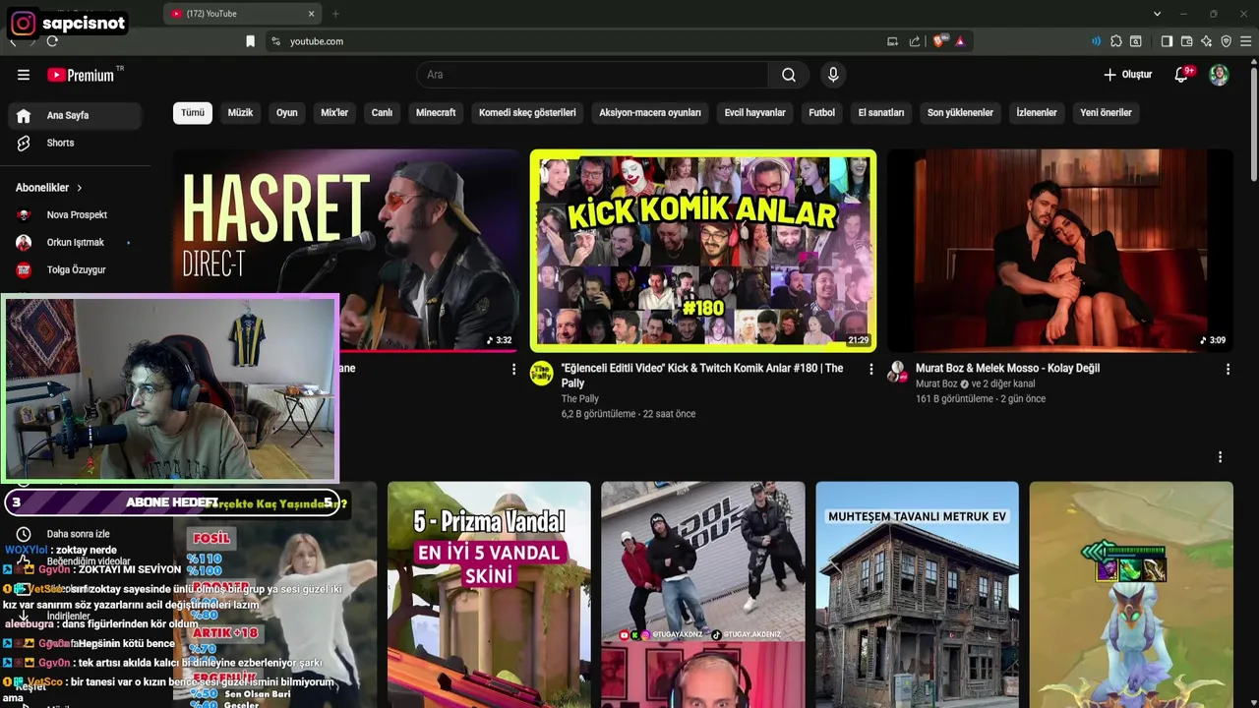Screen dimensions: 1259x708
Task: Open Murat Boz channel avatar
Action: 897,372
